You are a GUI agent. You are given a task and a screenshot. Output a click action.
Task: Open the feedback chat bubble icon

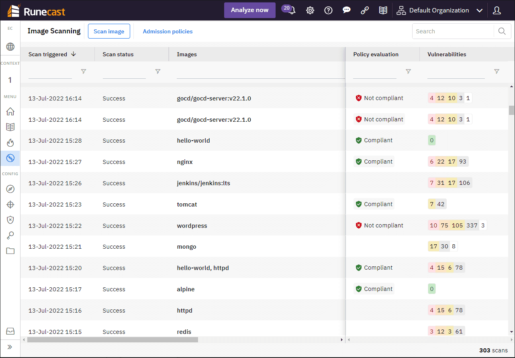pos(347,10)
